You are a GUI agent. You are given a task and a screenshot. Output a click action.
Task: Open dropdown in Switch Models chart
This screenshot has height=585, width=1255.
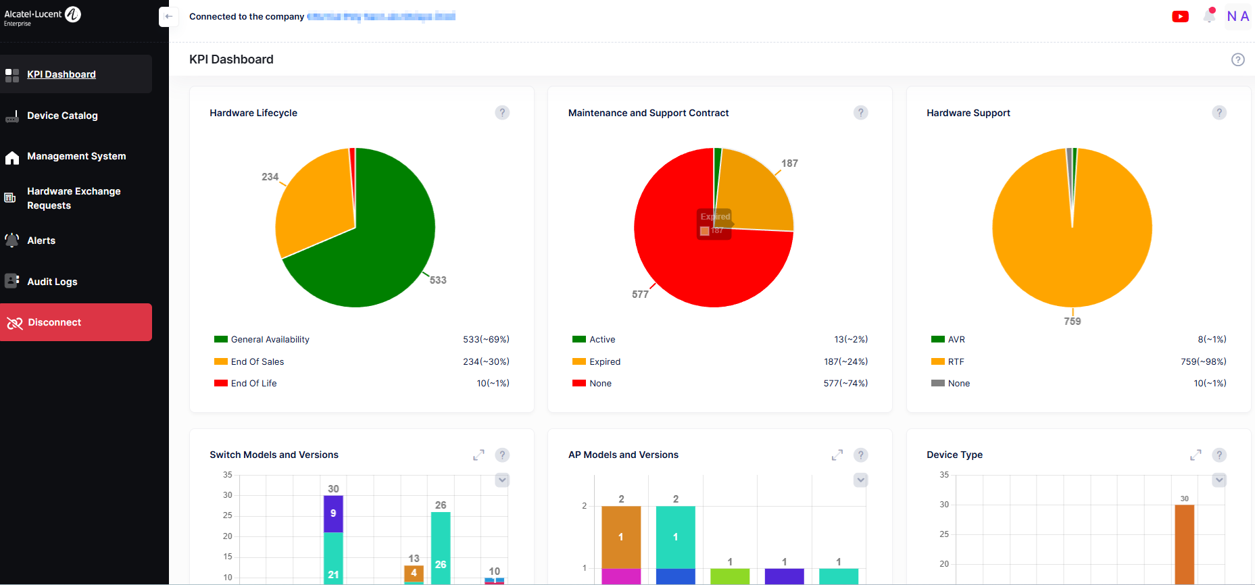tap(502, 480)
